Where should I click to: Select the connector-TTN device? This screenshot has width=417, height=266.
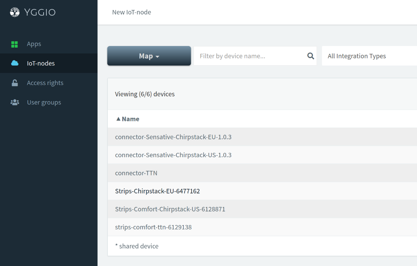[x=136, y=173]
